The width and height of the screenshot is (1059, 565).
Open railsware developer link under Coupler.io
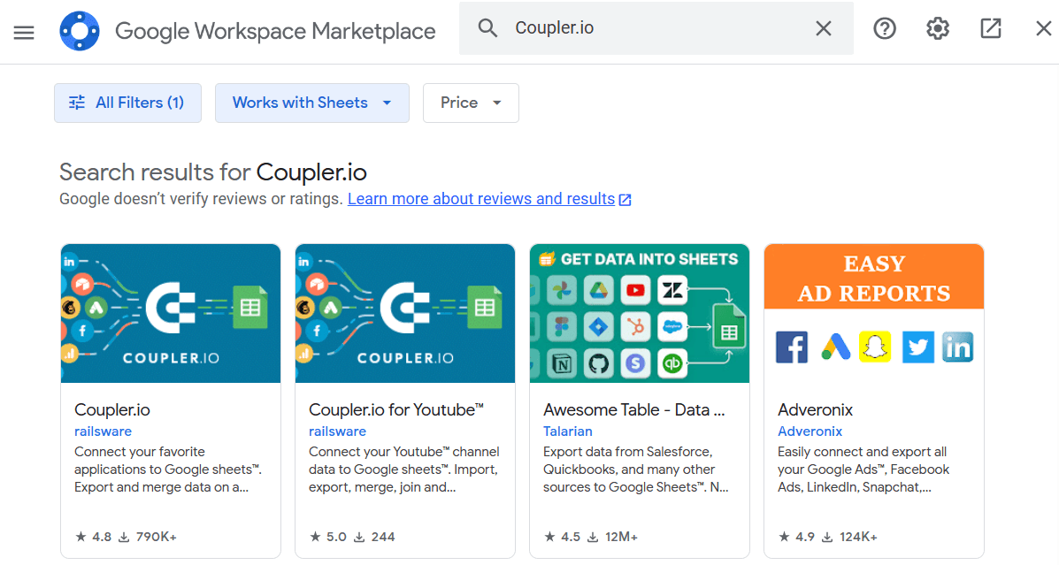[x=103, y=431]
